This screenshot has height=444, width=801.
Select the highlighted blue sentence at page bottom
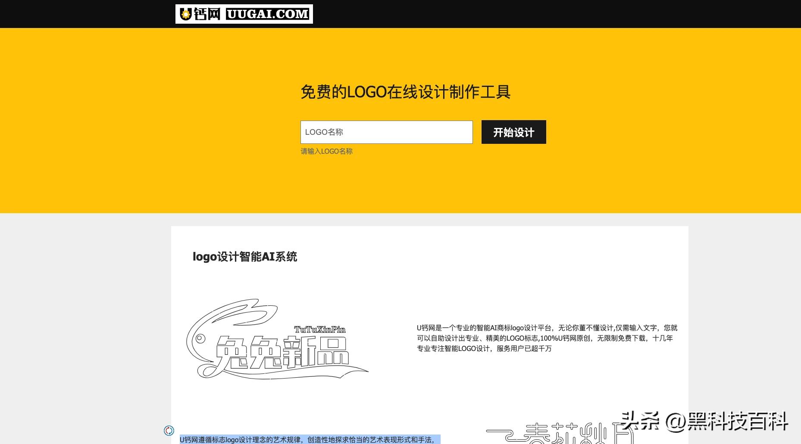point(308,440)
